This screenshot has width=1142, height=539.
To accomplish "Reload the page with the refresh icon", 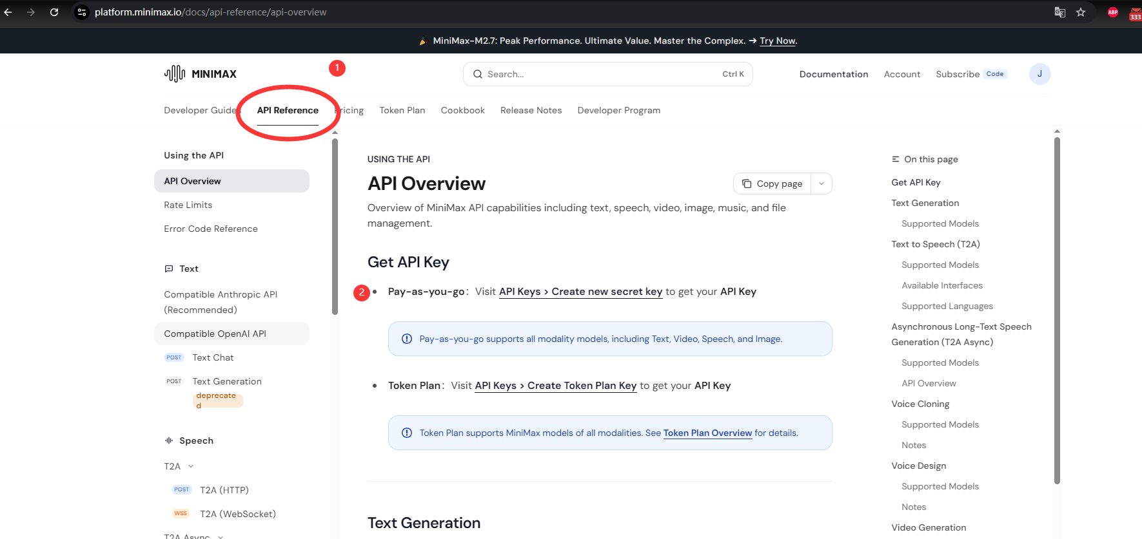I will tap(54, 12).
